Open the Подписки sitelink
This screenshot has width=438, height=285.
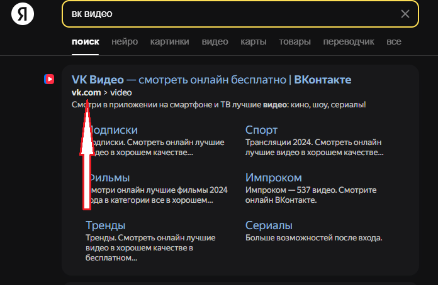[115, 131]
